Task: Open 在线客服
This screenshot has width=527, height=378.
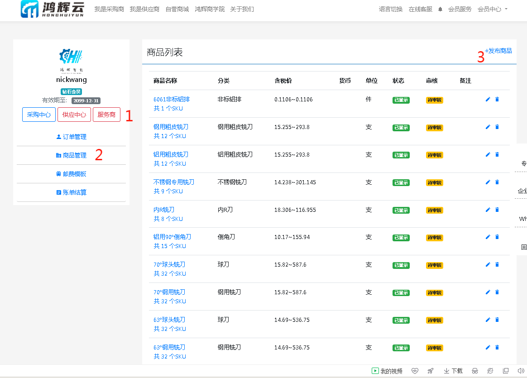Action: (x=421, y=10)
